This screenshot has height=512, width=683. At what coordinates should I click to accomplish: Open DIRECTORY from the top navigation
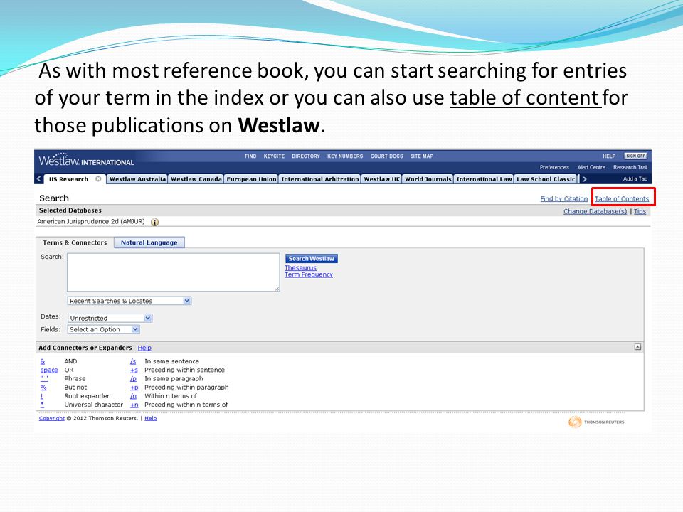coord(306,156)
